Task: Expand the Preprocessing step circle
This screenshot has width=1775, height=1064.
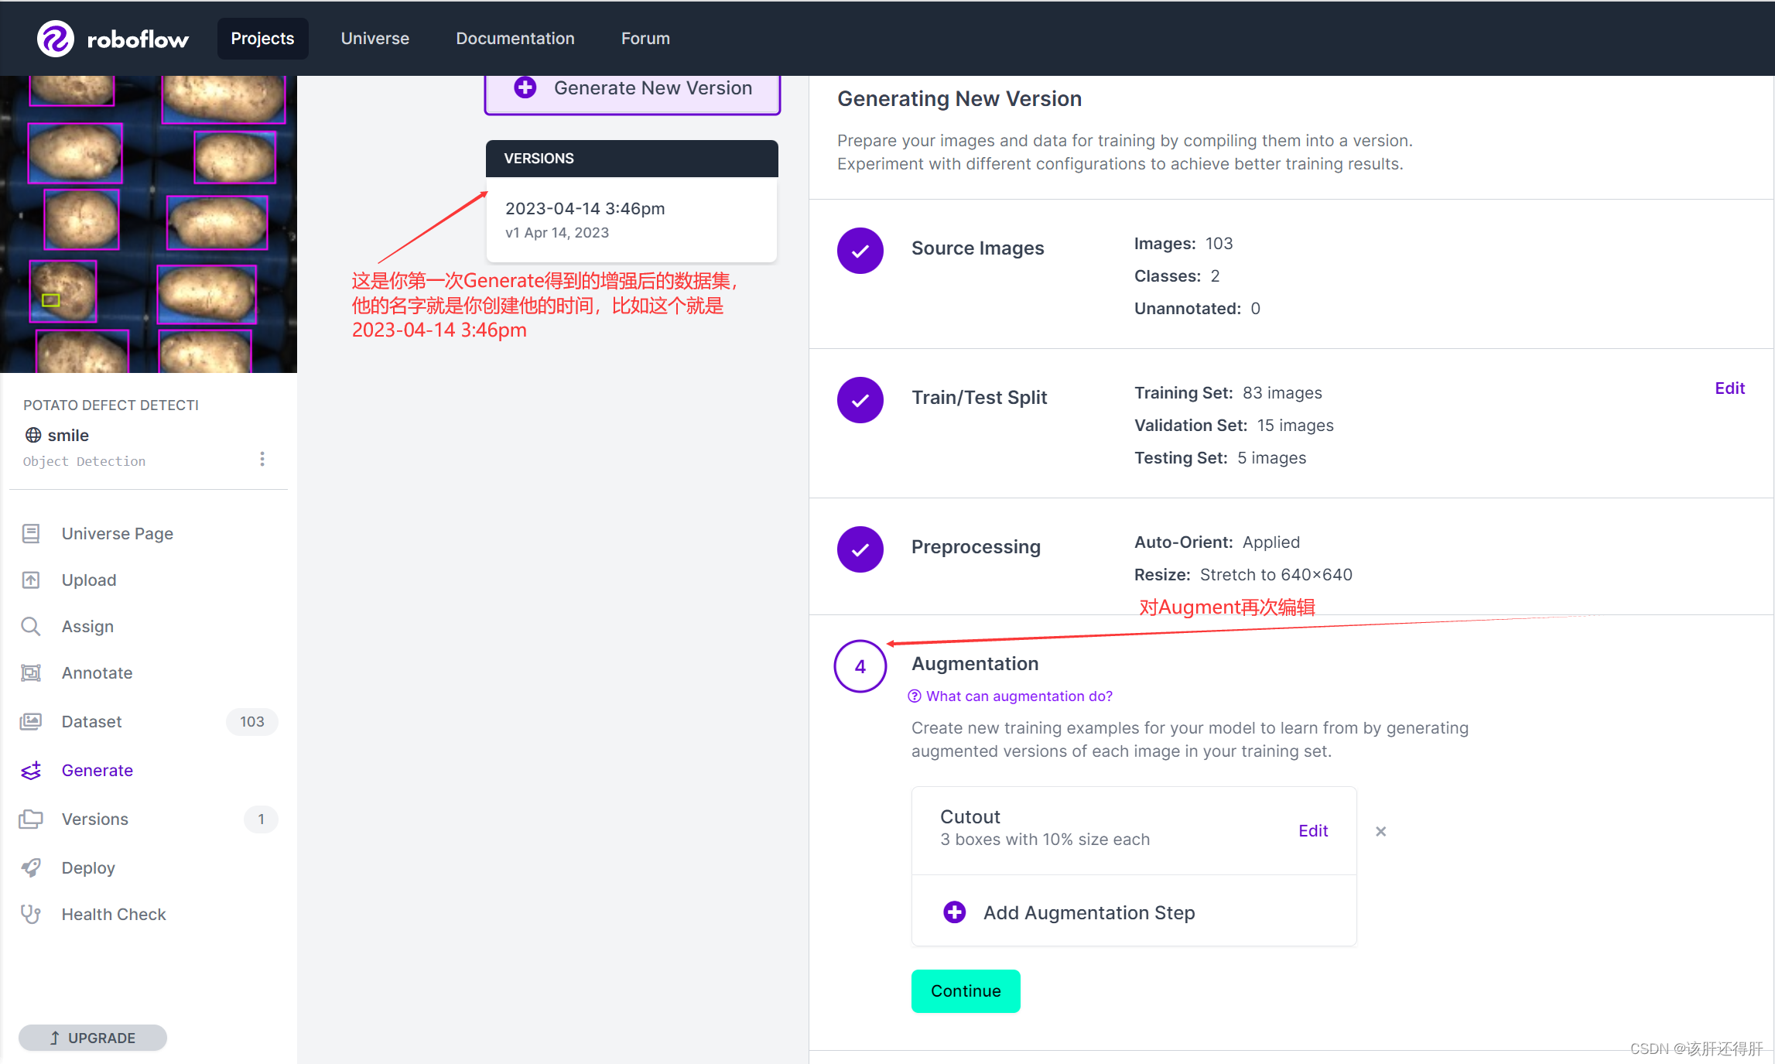Action: (860, 549)
